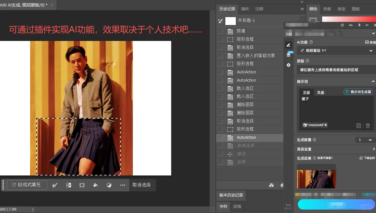Open the plugin settings gear icon
This screenshot has width=376, height=213.
(x=289, y=65)
